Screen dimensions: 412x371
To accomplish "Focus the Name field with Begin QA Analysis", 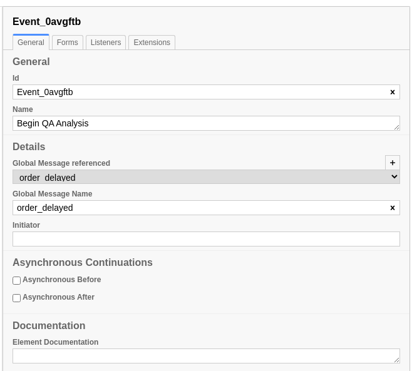I will tap(206, 123).
